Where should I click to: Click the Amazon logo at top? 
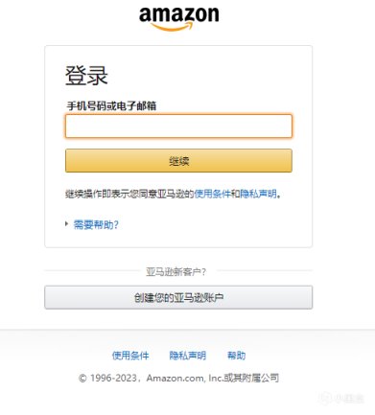179,19
